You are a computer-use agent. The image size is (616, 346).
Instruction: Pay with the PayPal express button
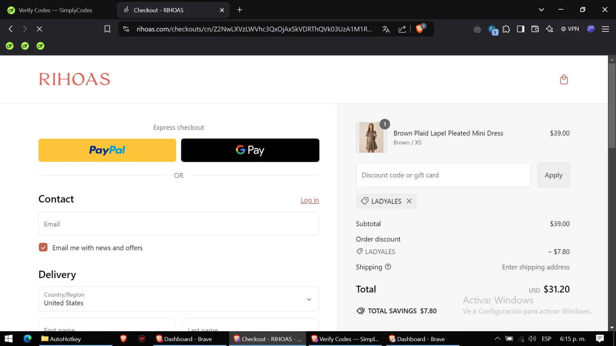(107, 150)
